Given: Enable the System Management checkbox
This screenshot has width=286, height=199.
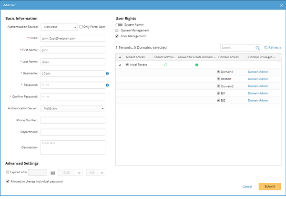Looking at the screenshot, I should (117, 30).
